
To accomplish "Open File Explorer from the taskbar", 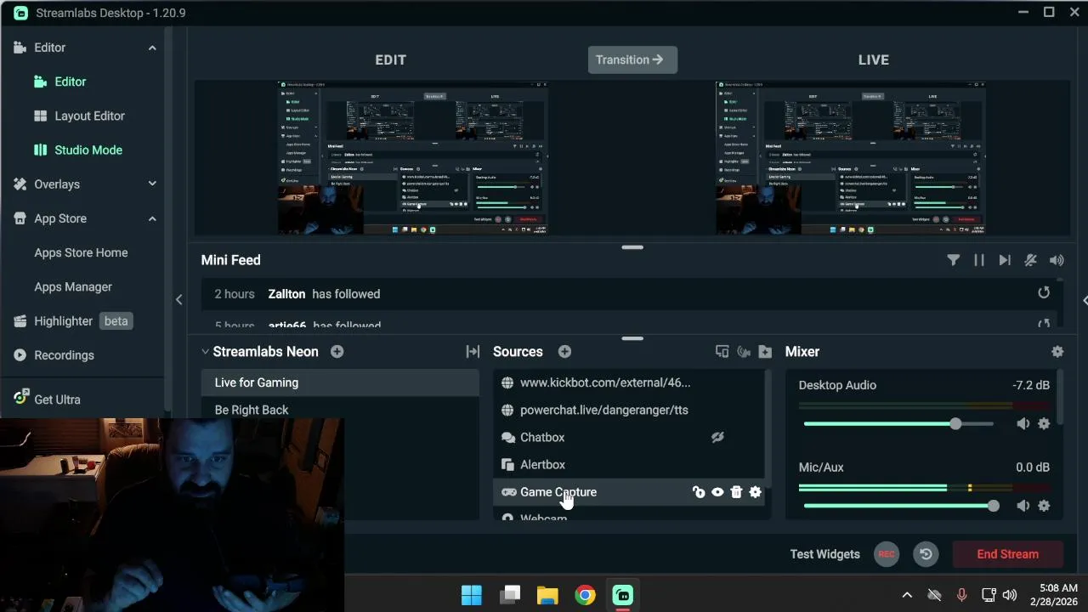I will click(x=547, y=595).
